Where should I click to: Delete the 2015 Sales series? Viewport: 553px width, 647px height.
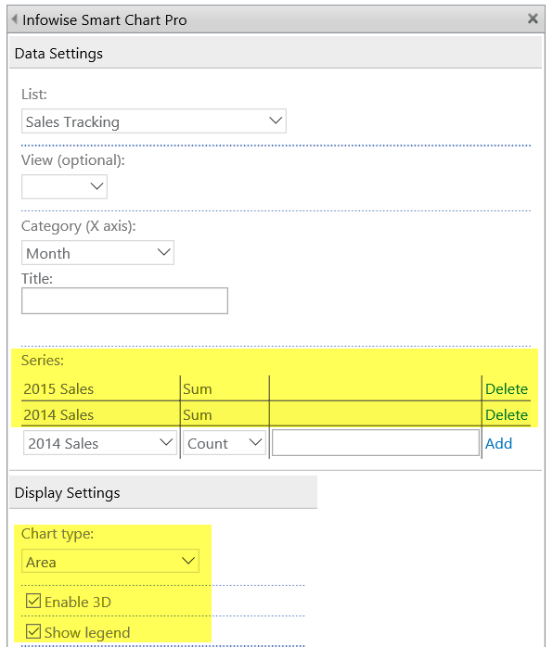point(507,388)
